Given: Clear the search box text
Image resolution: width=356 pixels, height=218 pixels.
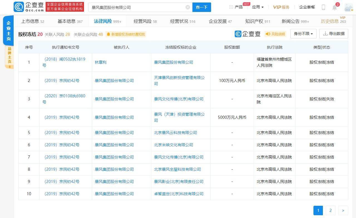Looking at the screenshot, I should [x=188, y=7].
